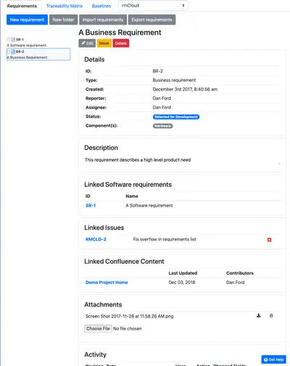Click the red remove icon for RMCLD-2
Screen dimensions: 290x366
coord(269,240)
